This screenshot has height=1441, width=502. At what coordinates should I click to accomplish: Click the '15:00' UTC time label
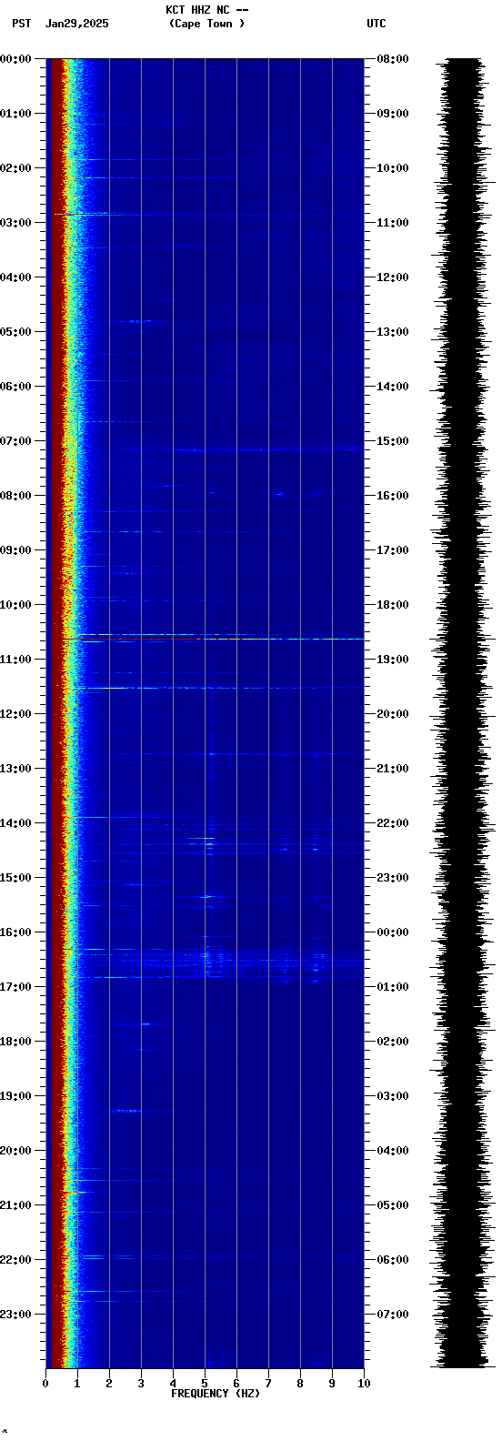click(x=393, y=441)
